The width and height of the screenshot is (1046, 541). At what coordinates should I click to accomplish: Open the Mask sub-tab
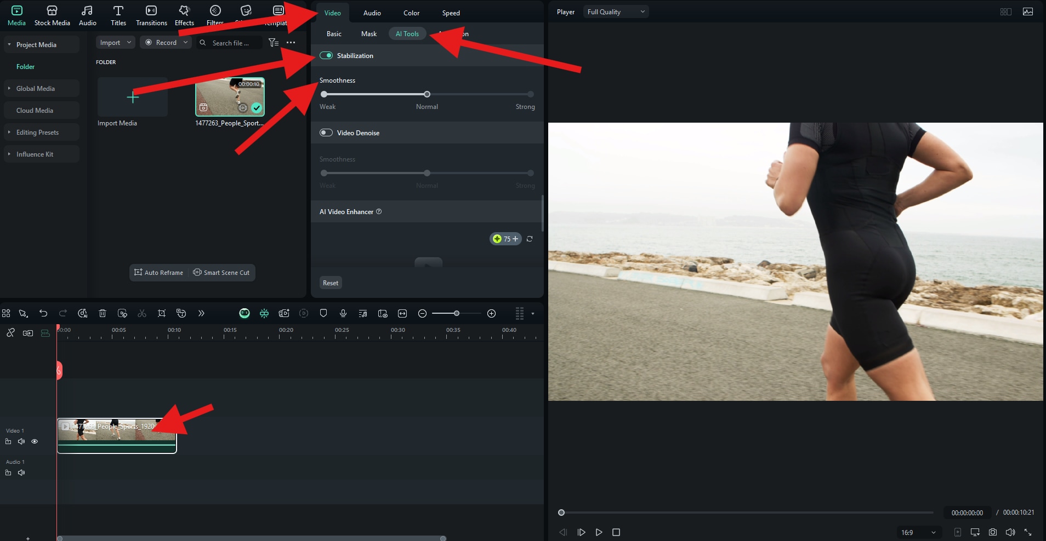(x=369, y=33)
